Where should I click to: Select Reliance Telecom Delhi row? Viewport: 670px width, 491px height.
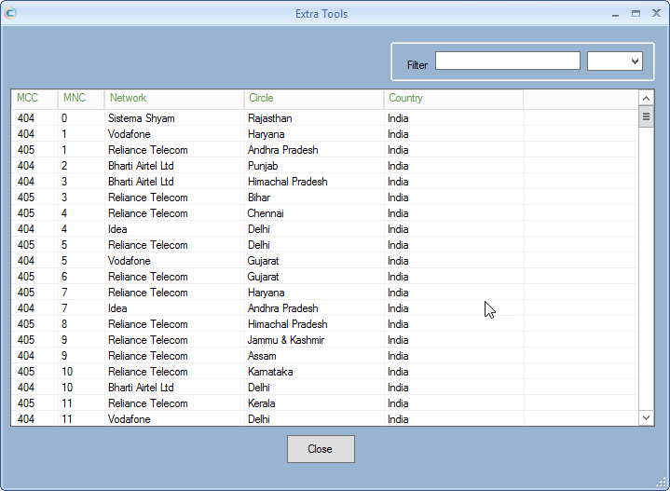click(x=324, y=244)
